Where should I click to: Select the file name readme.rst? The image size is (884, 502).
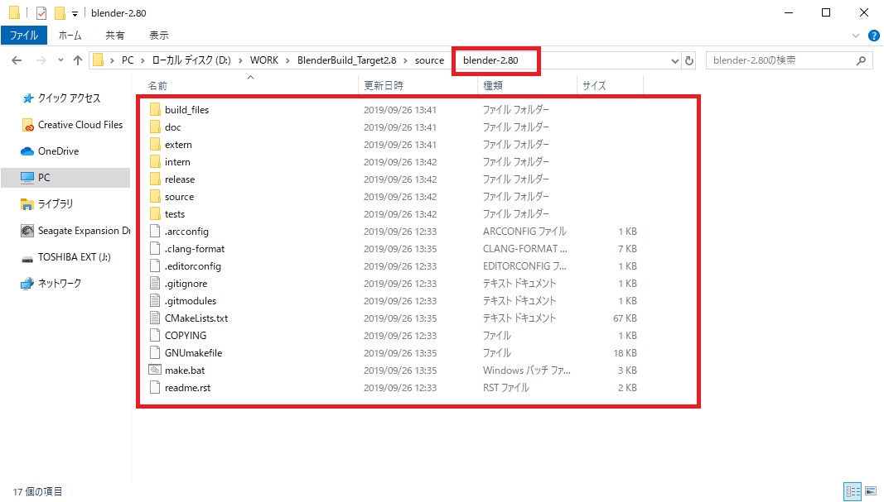[188, 388]
